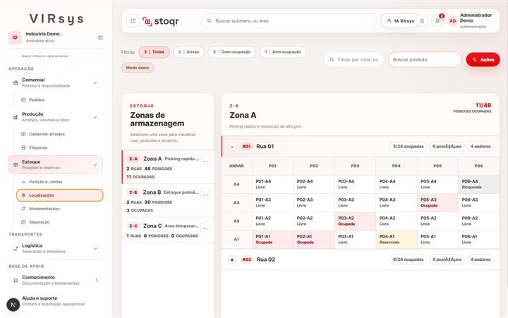Screen dimensions: 508x318
Task: Open Zona A options ellipsis
Action: tap(205, 160)
